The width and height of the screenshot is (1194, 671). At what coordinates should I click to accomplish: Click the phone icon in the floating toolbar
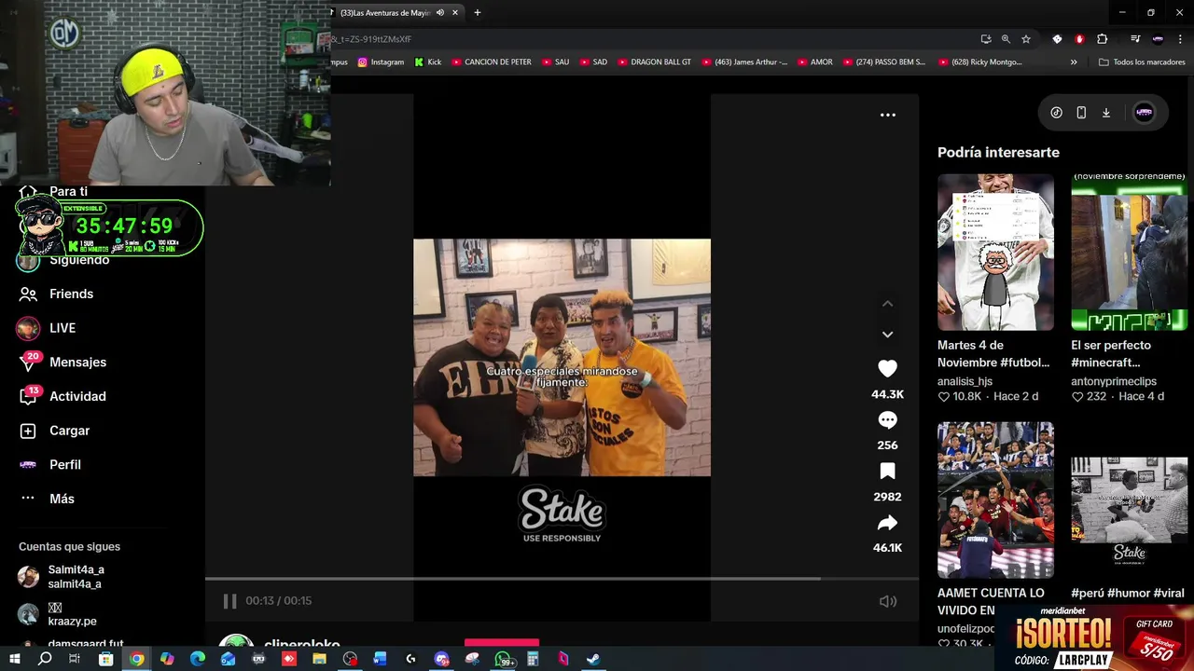click(x=1081, y=113)
